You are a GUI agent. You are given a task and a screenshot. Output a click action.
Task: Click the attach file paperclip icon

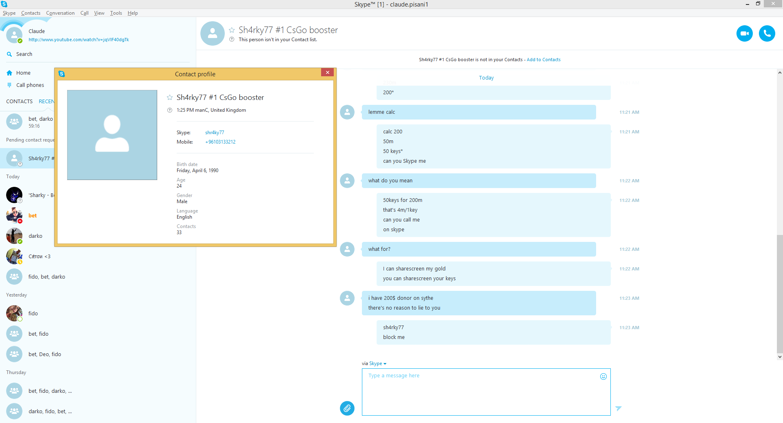tap(347, 408)
